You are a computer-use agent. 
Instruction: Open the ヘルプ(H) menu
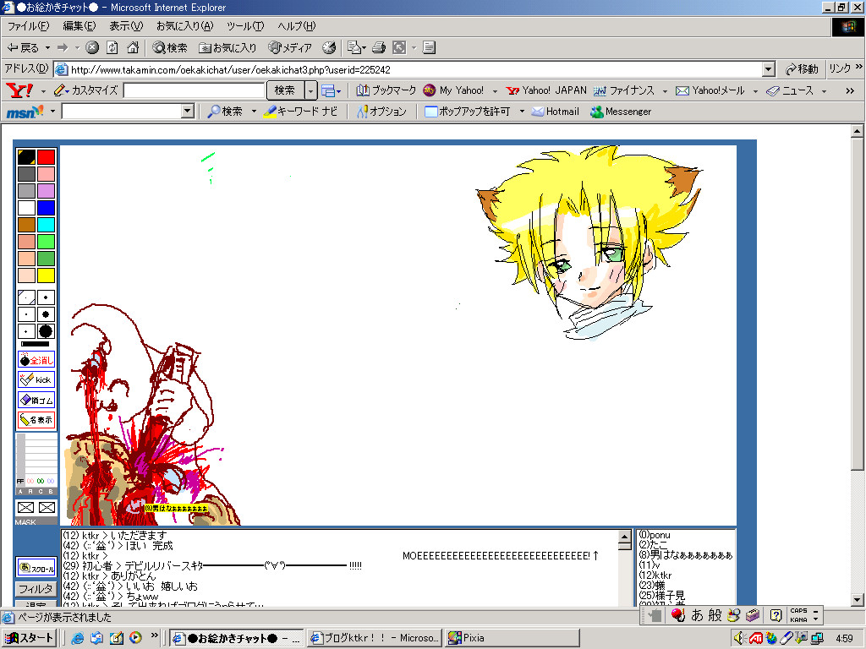coord(297,26)
